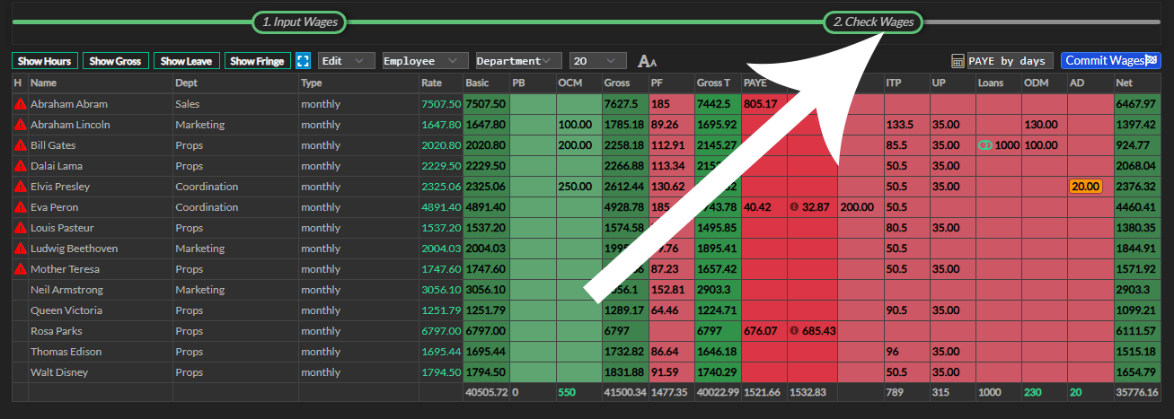Viewport: 1174px width, 419px height.
Task: Open the rows-per-page dropdown showing 20
Action: tap(597, 61)
